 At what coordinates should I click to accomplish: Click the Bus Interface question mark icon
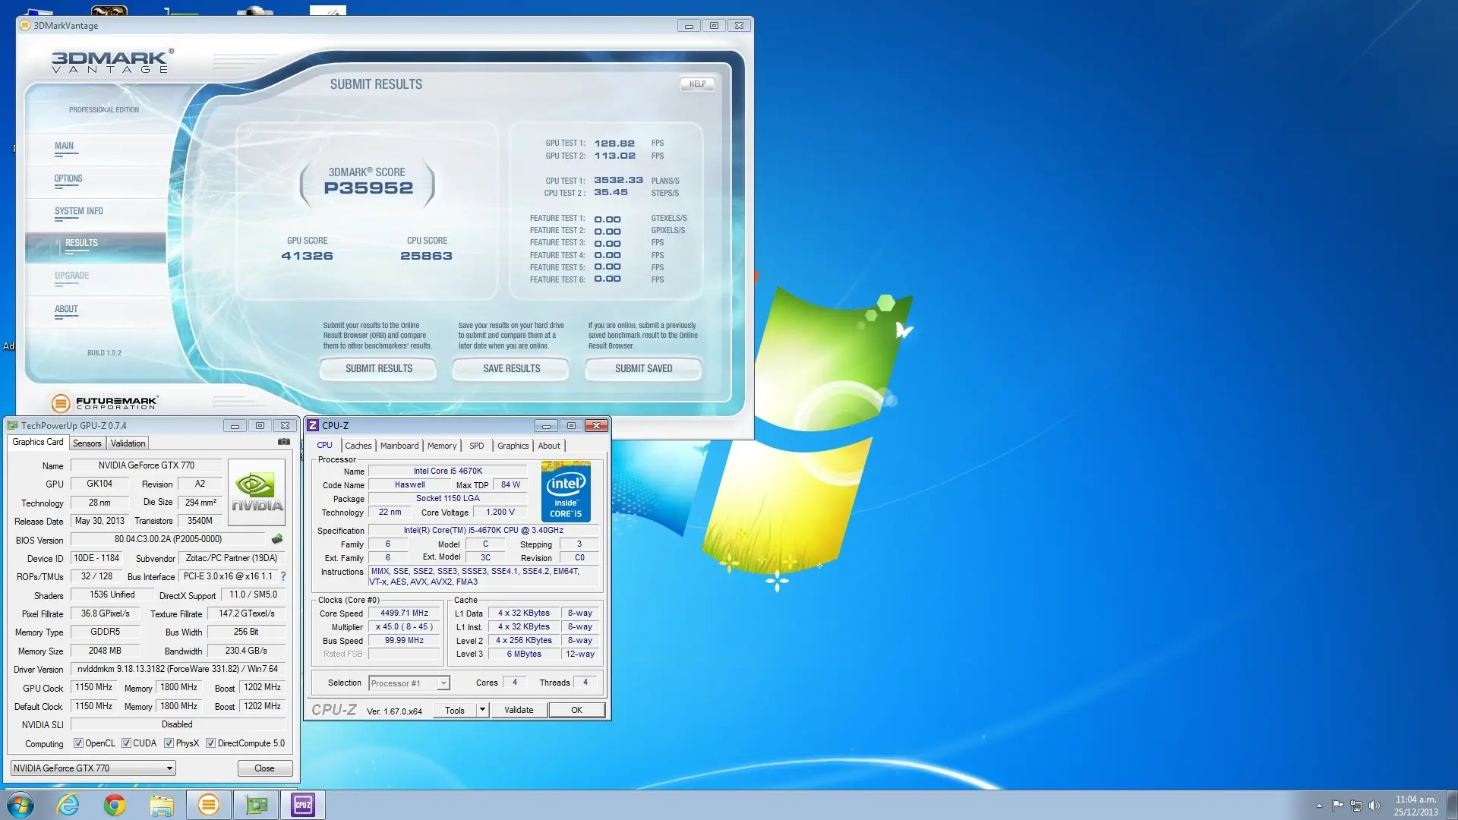(x=283, y=576)
